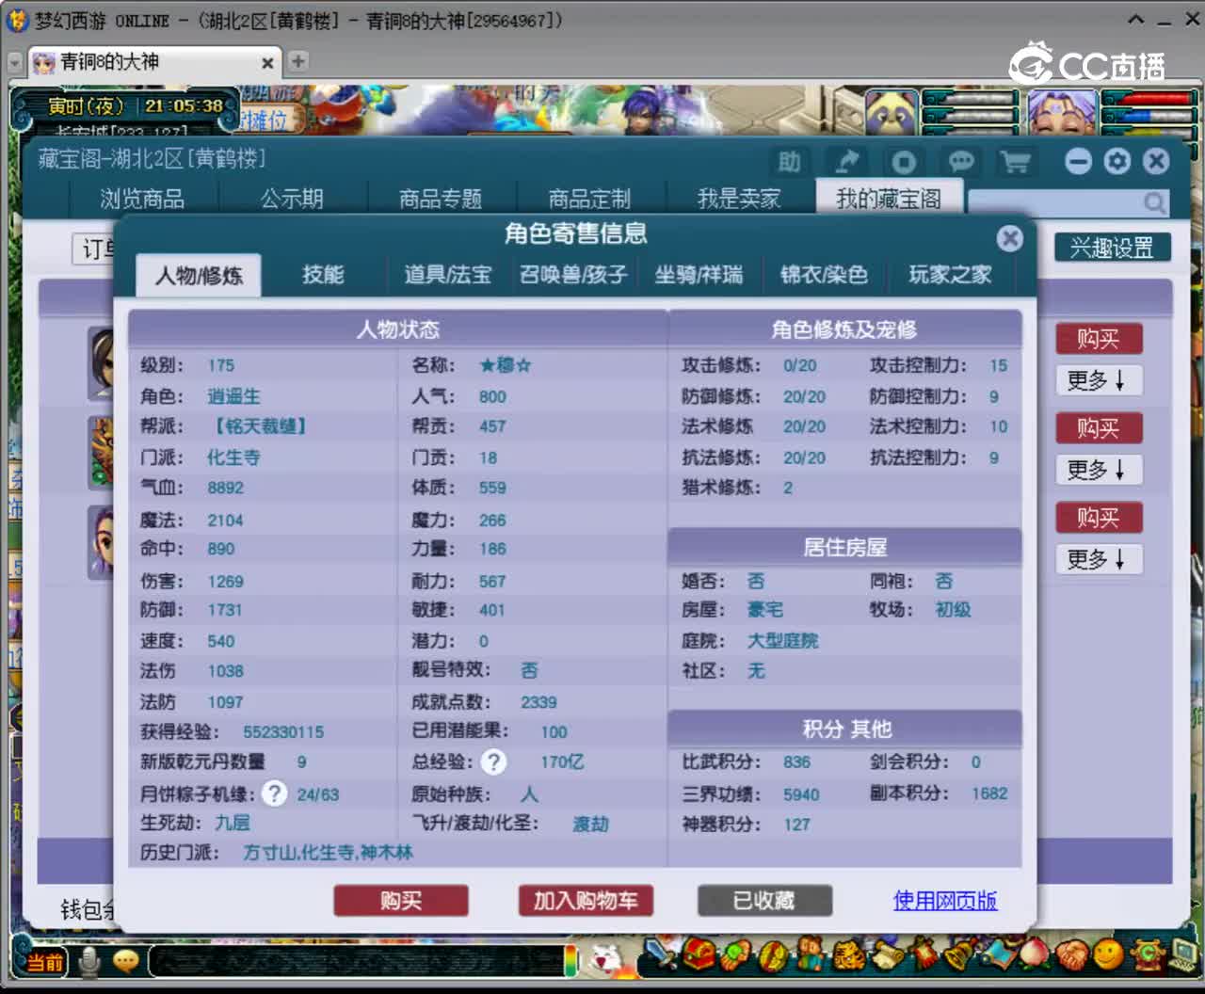Open the shopping cart icon in header
1205x994 pixels.
[x=1016, y=162]
